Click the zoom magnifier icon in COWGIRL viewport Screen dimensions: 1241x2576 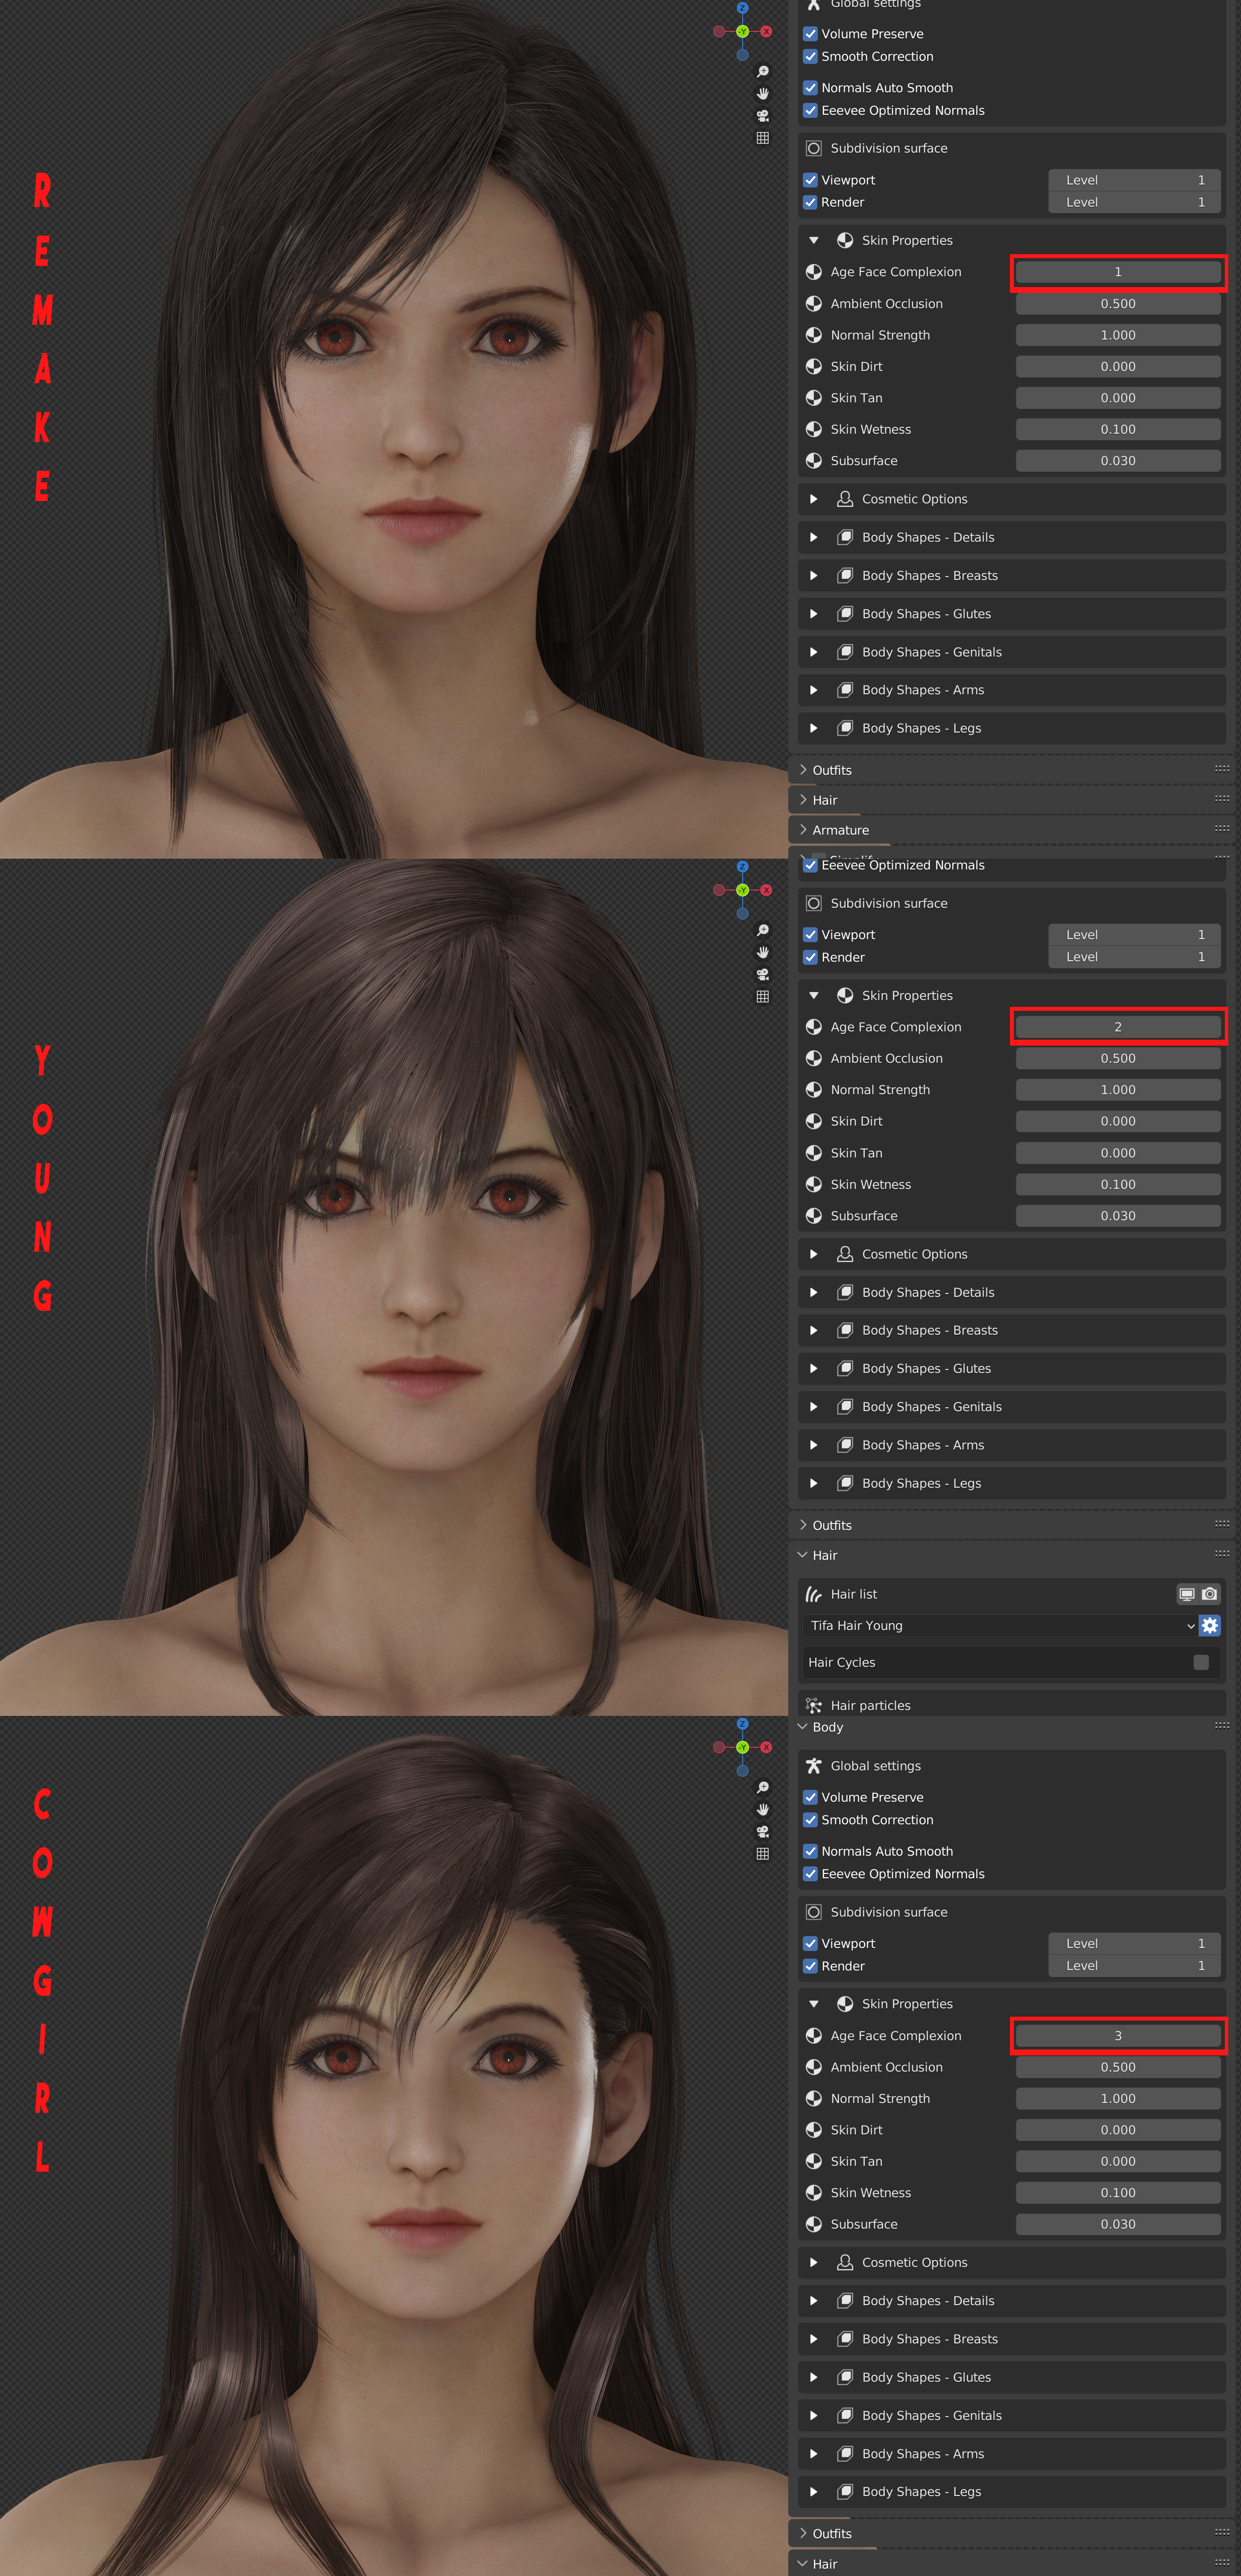click(x=763, y=1787)
